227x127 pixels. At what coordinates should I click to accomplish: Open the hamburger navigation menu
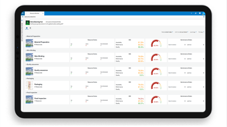coord(23,13)
